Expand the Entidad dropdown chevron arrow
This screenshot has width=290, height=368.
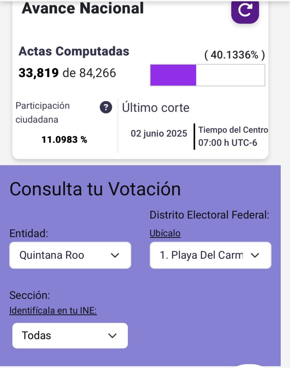point(115,255)
